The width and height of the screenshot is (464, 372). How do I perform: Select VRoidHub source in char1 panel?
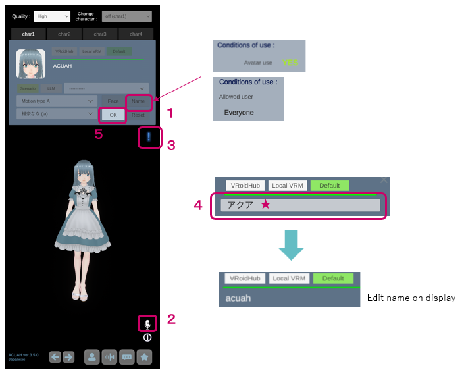[x=64, y=51]
